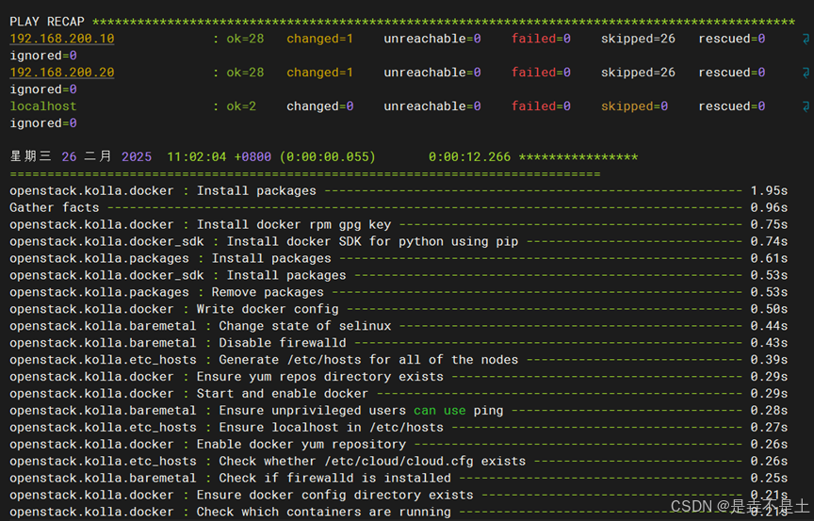Click openstack.kolla.docker_sdk Install packages line
814x521 pixels.
pos(399,275)
